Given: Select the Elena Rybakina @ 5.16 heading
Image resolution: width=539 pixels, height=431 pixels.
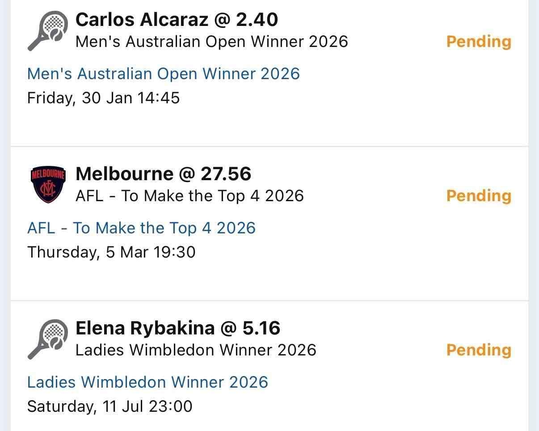Looking at the screenshot, I should pyautogui.click(x=178, y=328).
